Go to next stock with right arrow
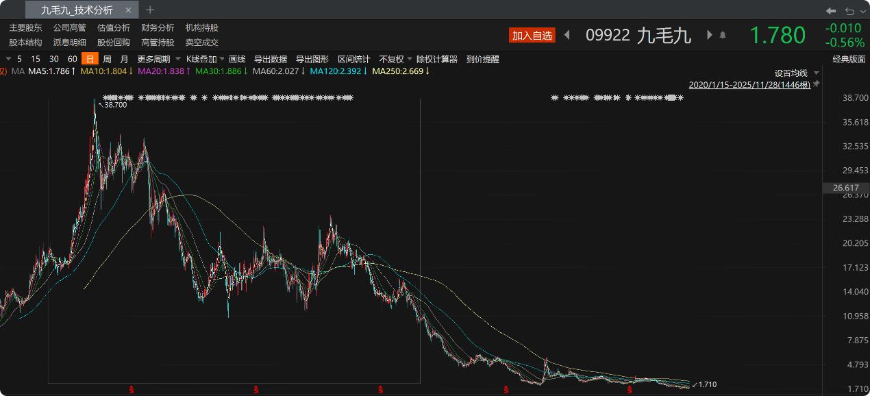 709,35
